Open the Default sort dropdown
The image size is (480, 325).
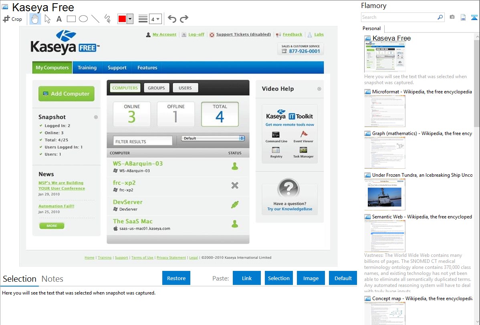pos(213,138)
